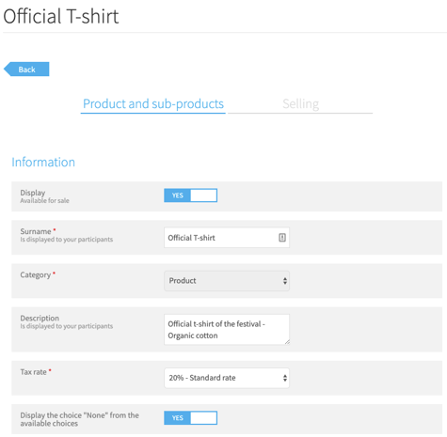Switch to the Selling tab
The width and height of the screenshot is (447, 437).
pyautogui.click(x=300, y=104)
